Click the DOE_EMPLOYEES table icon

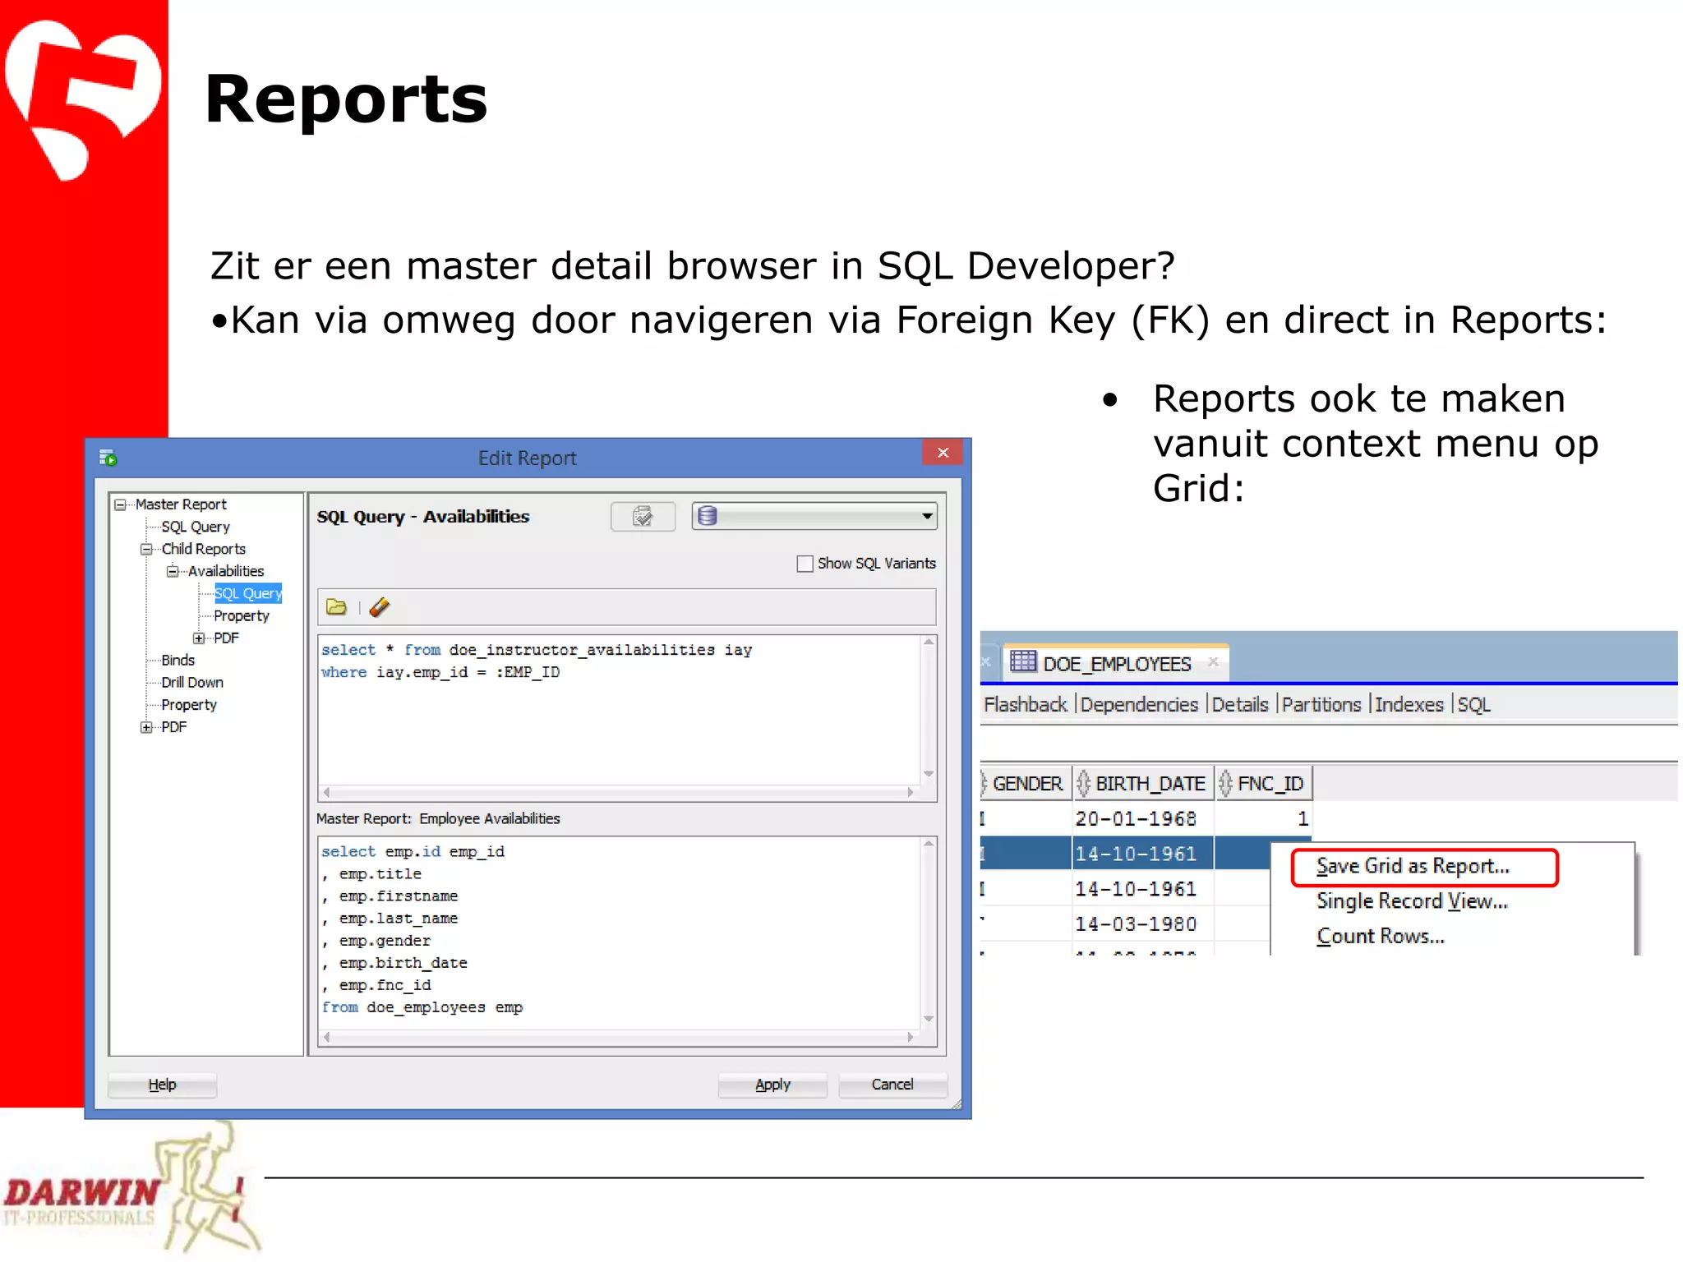[1023, 661]
